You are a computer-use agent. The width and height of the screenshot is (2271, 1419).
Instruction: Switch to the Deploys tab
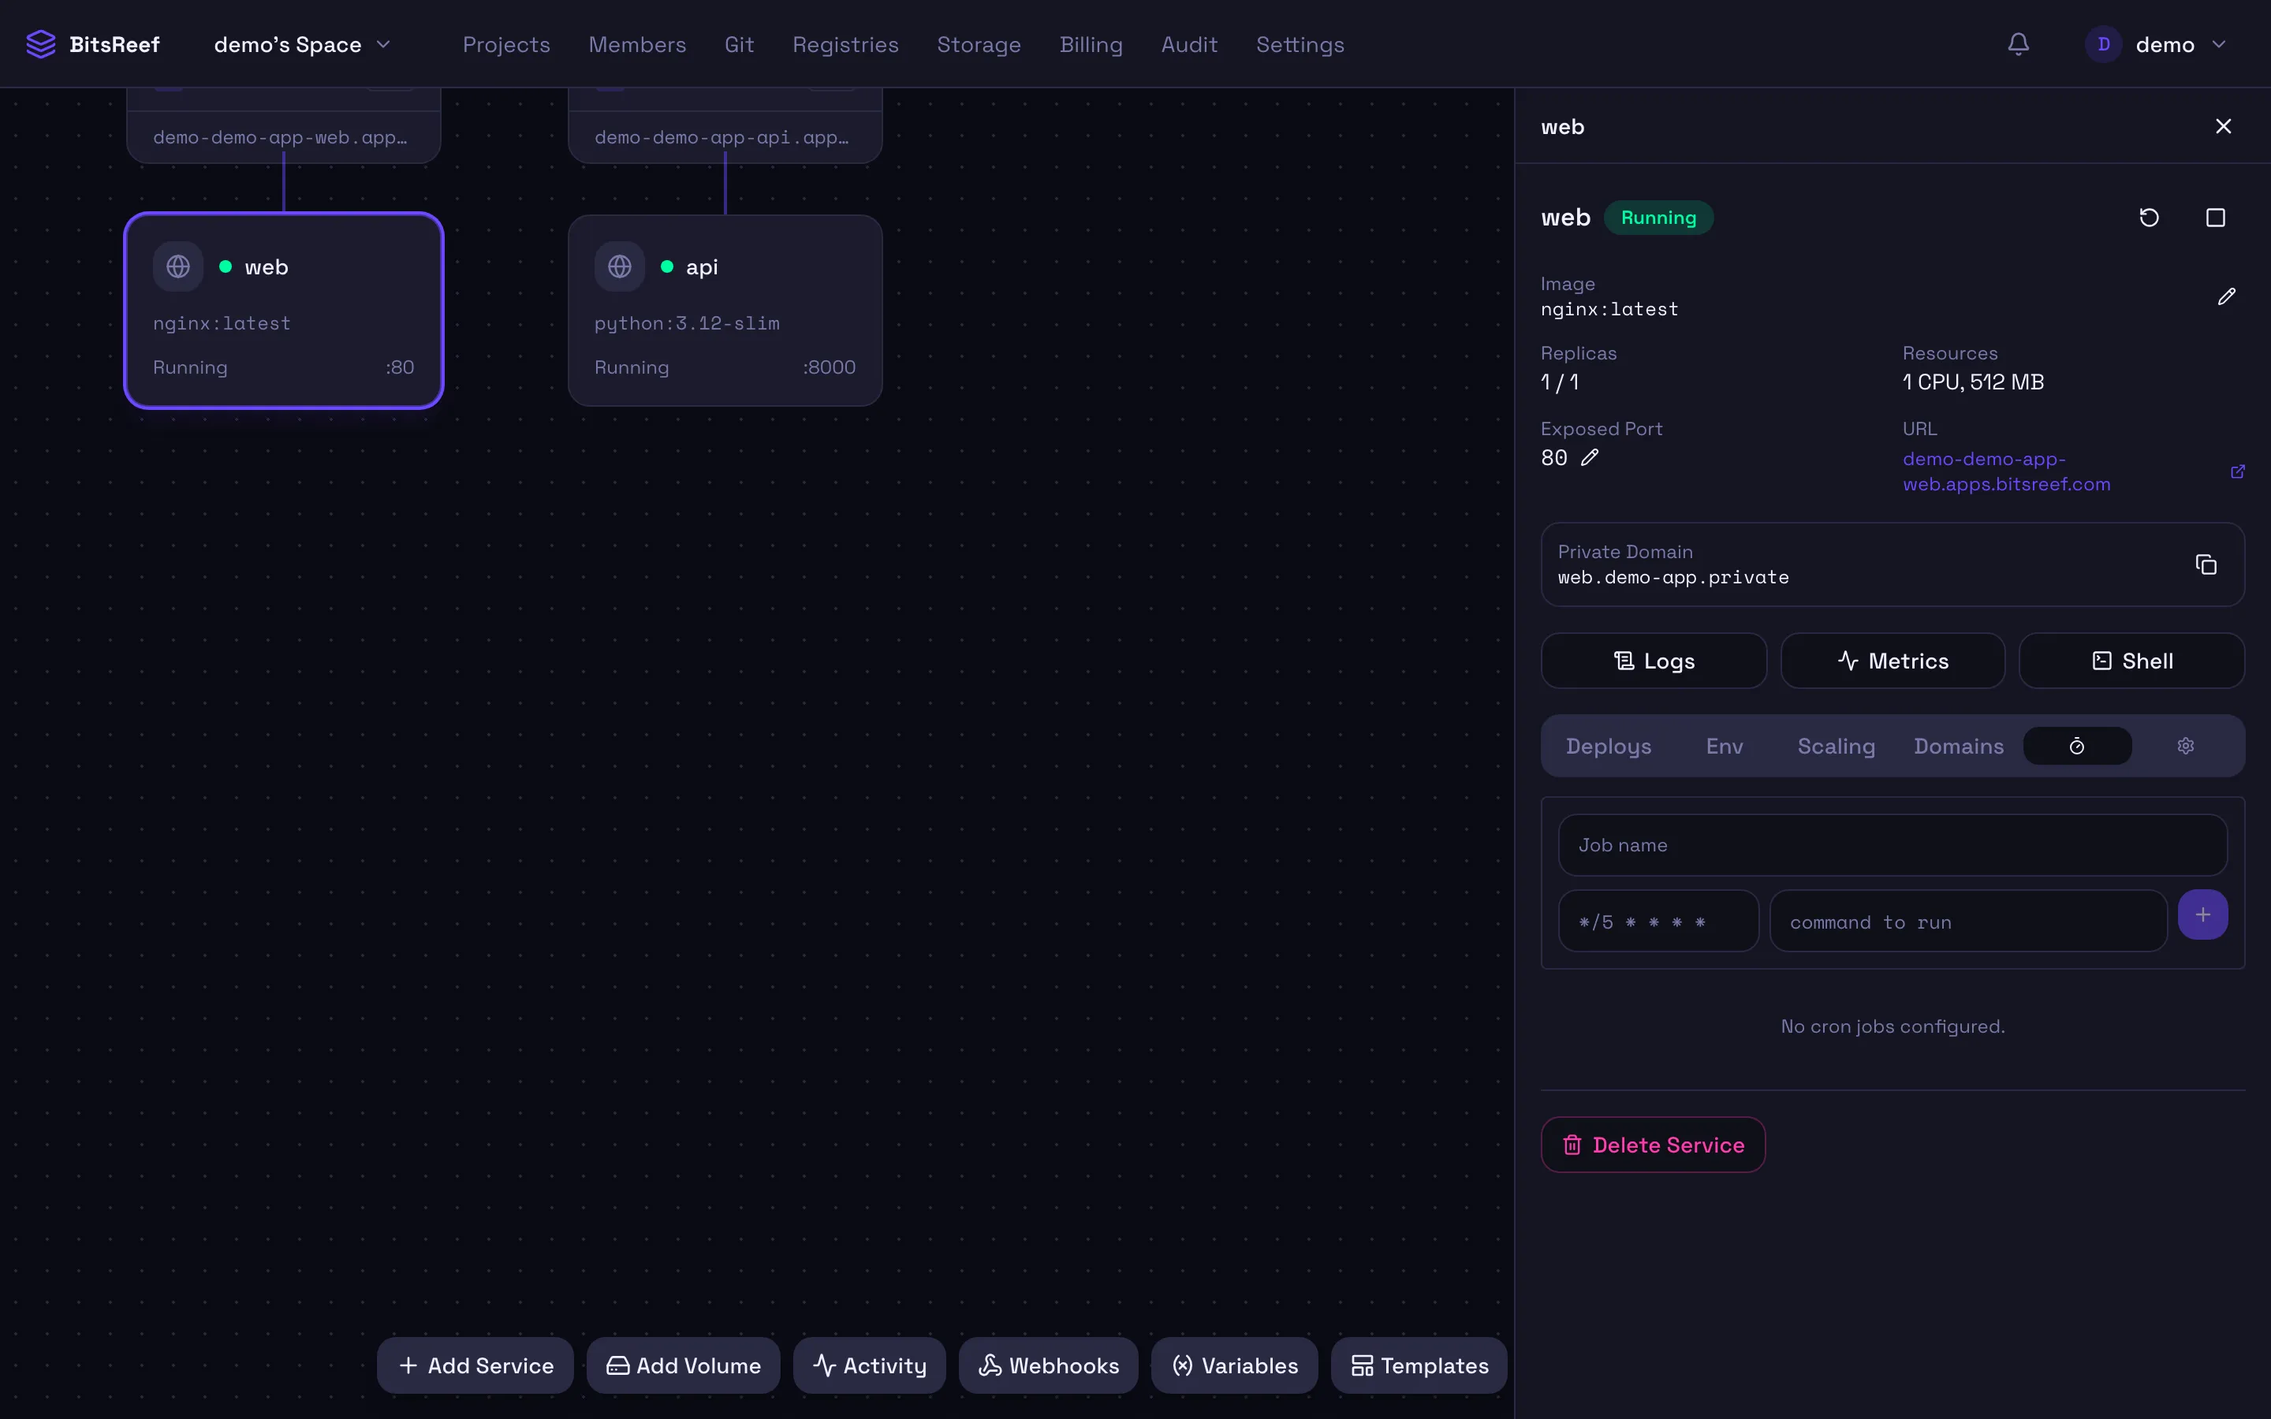(x=1608, y=746)
